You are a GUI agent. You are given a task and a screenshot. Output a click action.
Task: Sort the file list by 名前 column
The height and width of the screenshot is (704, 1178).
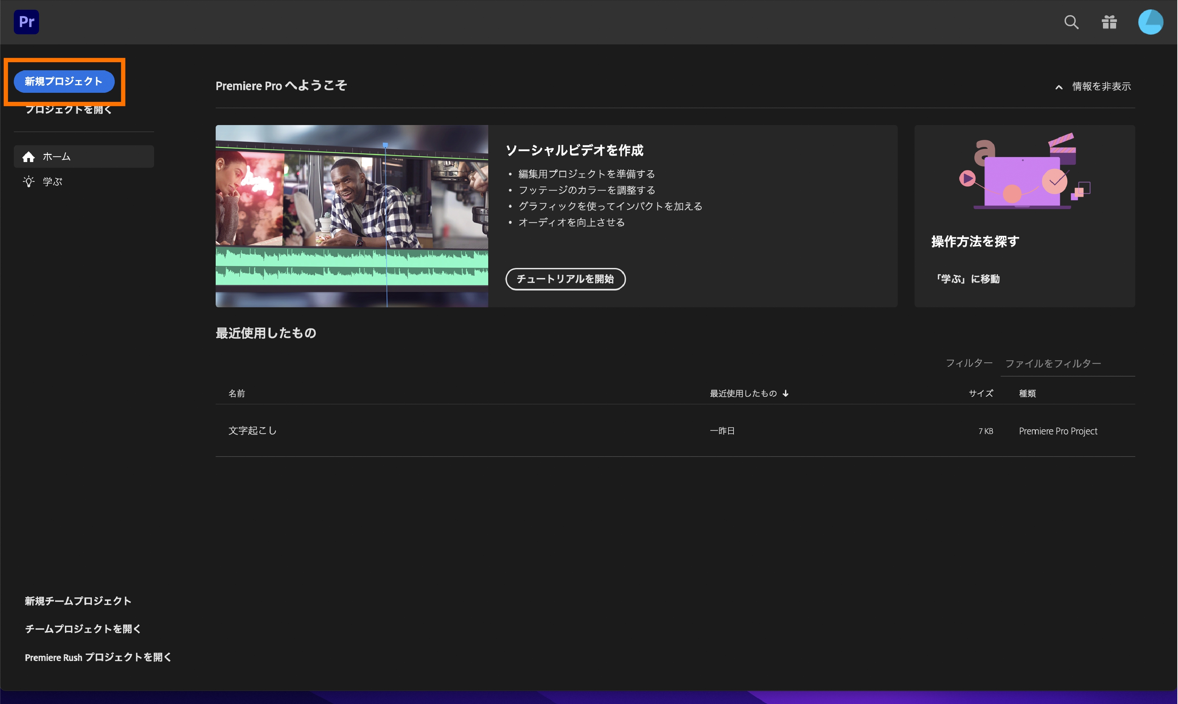(237, 393)
